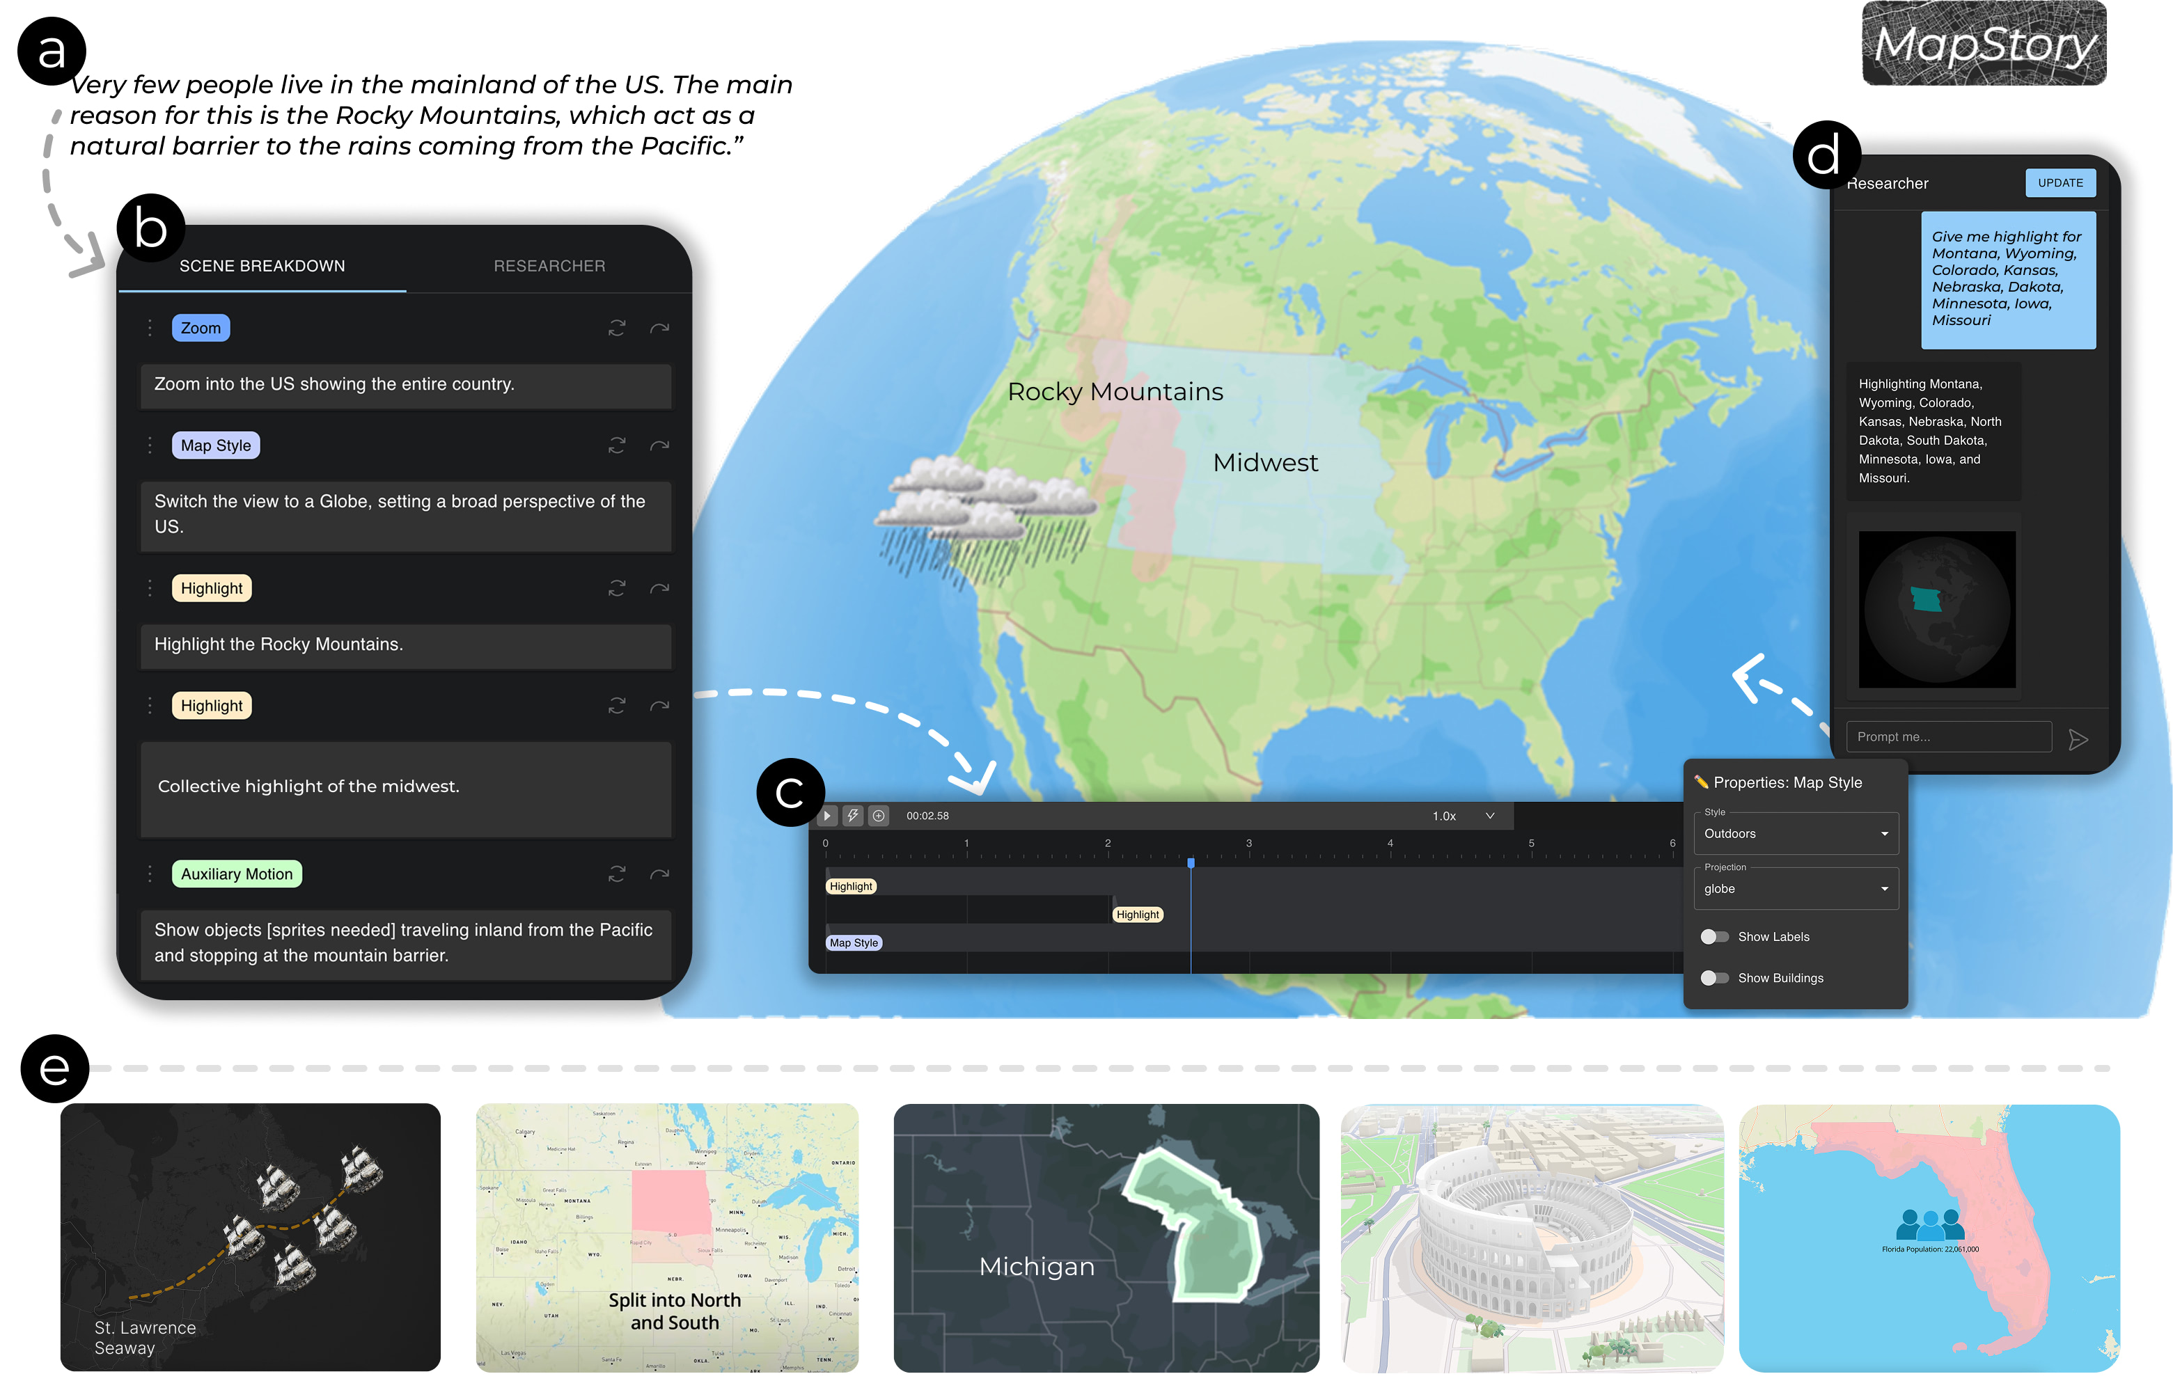
Task: Open the Style dropdown showing Outdoors
Action: pyautogui.click(x=1796, y=834)
